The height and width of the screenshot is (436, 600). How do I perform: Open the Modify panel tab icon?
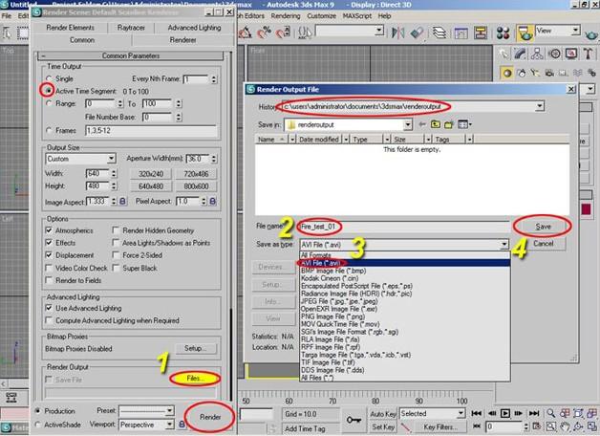coord(520,54)
